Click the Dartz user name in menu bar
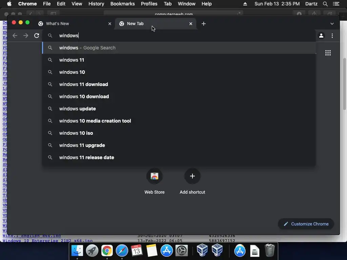This screenshot has height=260, width=347. (311, 4)
